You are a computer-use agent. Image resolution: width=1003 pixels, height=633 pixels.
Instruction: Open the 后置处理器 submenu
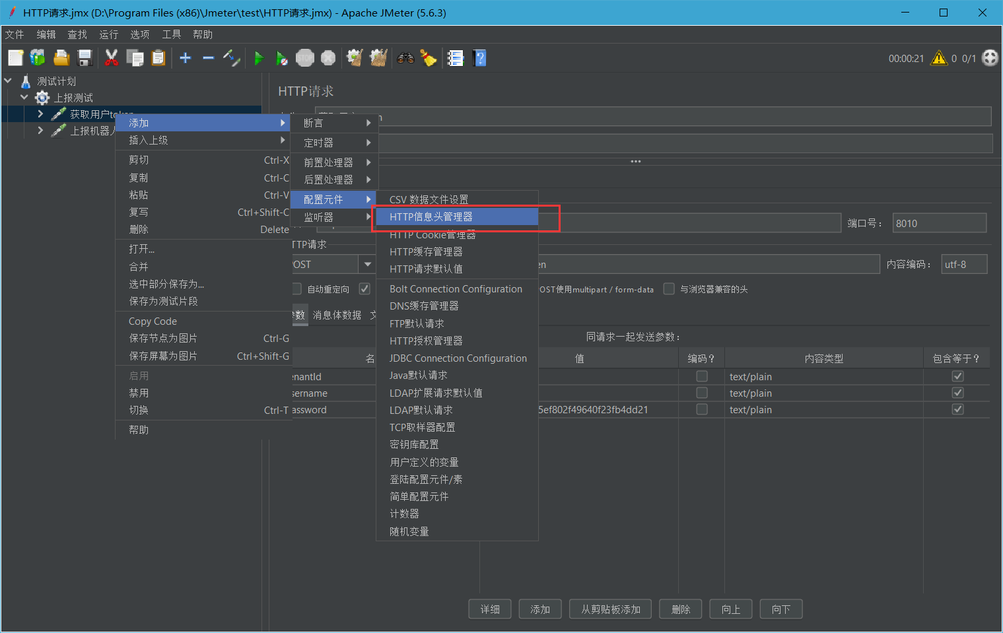tap(335, 180)
